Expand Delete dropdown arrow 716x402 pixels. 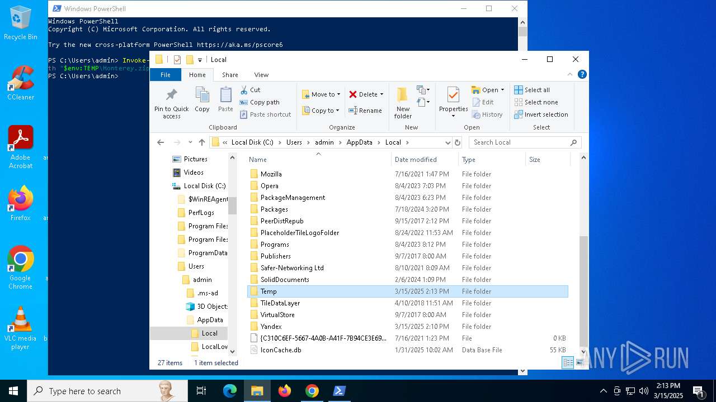(x=381, y=94)
